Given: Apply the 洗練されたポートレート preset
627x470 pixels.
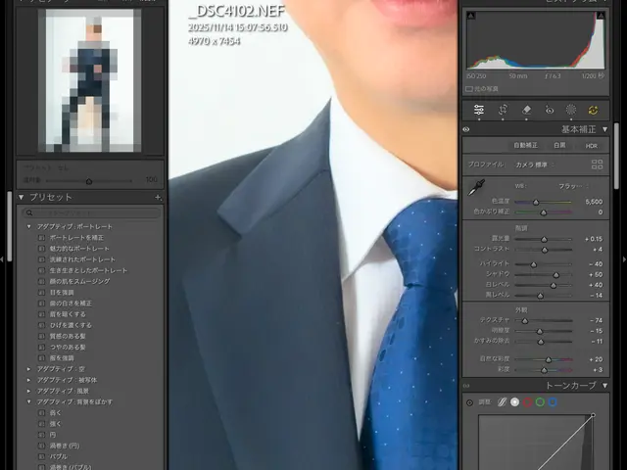Looking at the screenshot, I should pyautogui.click(x=82, y=259).
